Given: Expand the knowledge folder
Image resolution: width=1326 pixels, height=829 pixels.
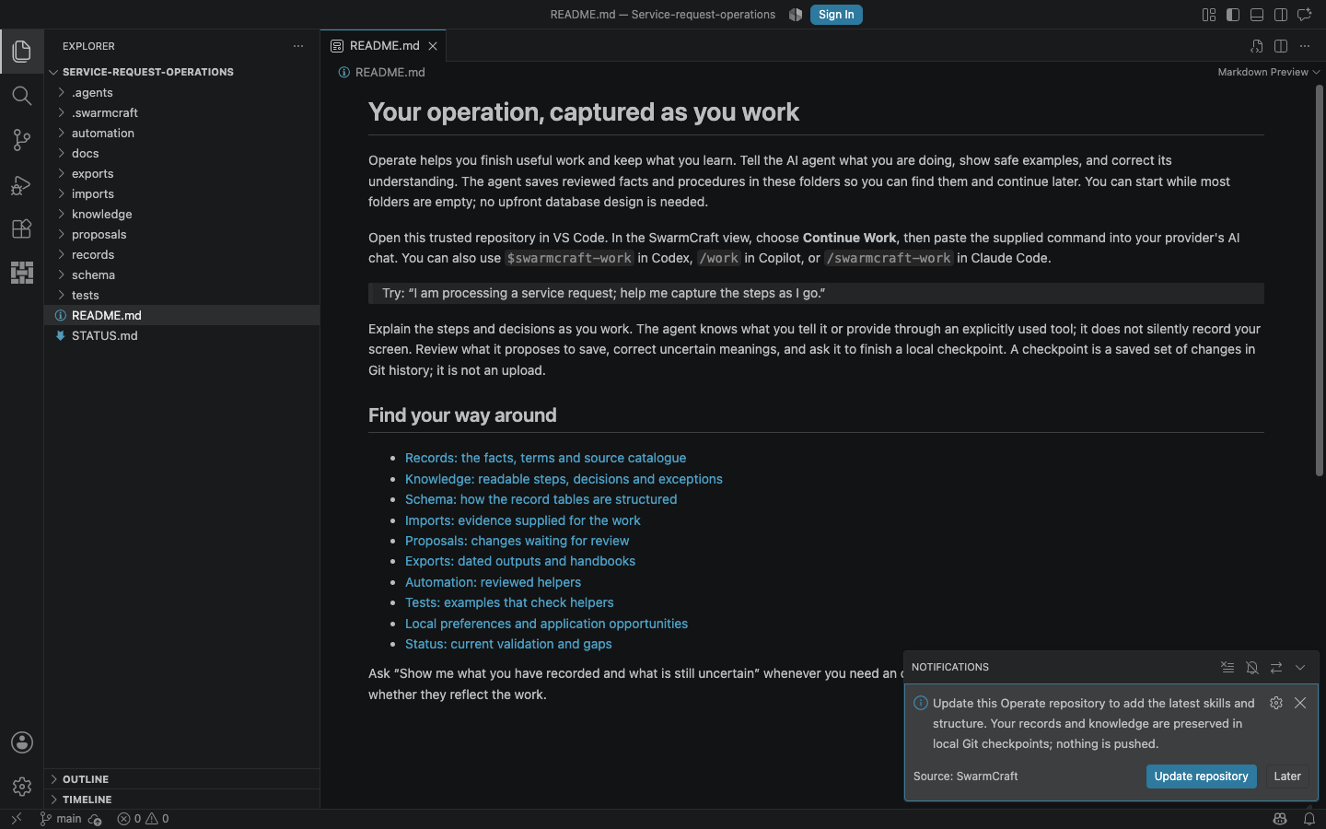Looking at the screenshot, I should click(181, 214).
